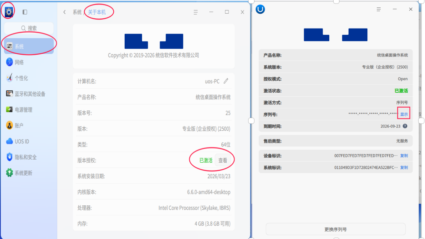Click the 搜索 search field
Image resolution: width=425 pixels, height=239 pixels.
29,28
